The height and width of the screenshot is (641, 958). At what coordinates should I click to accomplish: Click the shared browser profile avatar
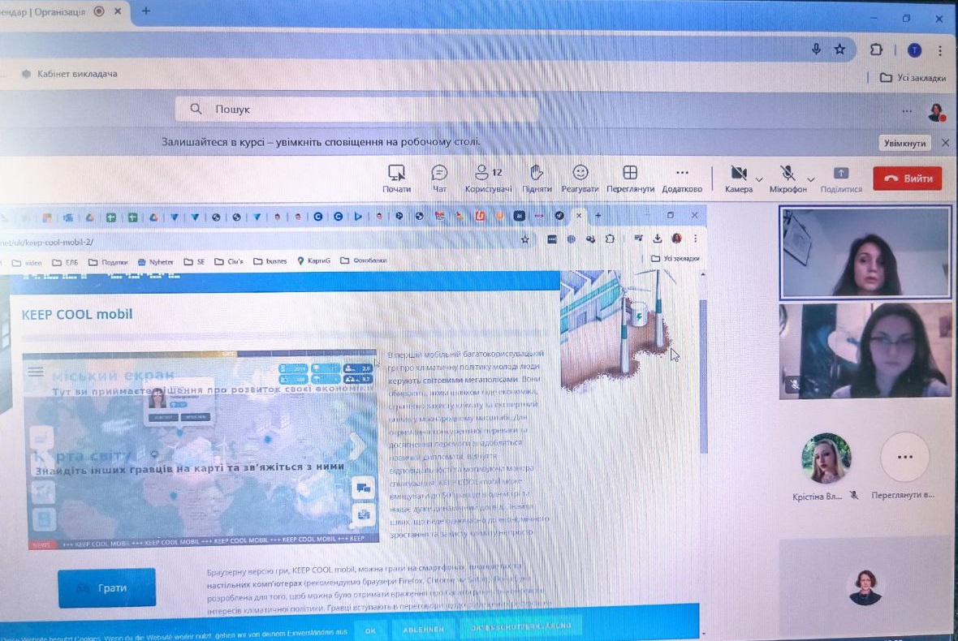point(677,238)
